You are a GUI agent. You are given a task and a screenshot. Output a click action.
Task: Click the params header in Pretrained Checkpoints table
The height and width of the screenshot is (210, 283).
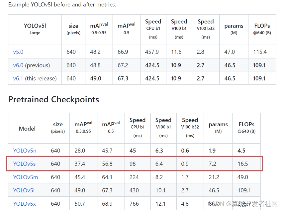(218, 128)
